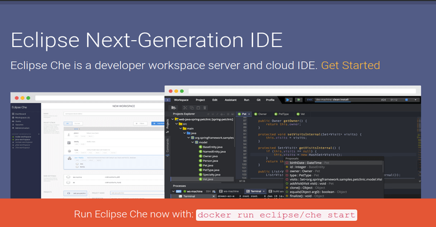The width and height of the screenshot is (436, 227).
Task: Click Dashboard in Eclipse Che sidebar
Action: (19, 114)
